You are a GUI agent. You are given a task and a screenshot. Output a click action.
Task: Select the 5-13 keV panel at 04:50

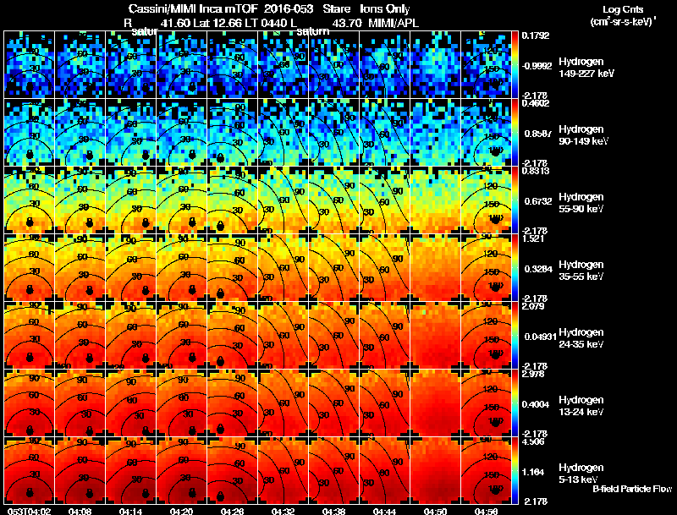pos(435,470)
